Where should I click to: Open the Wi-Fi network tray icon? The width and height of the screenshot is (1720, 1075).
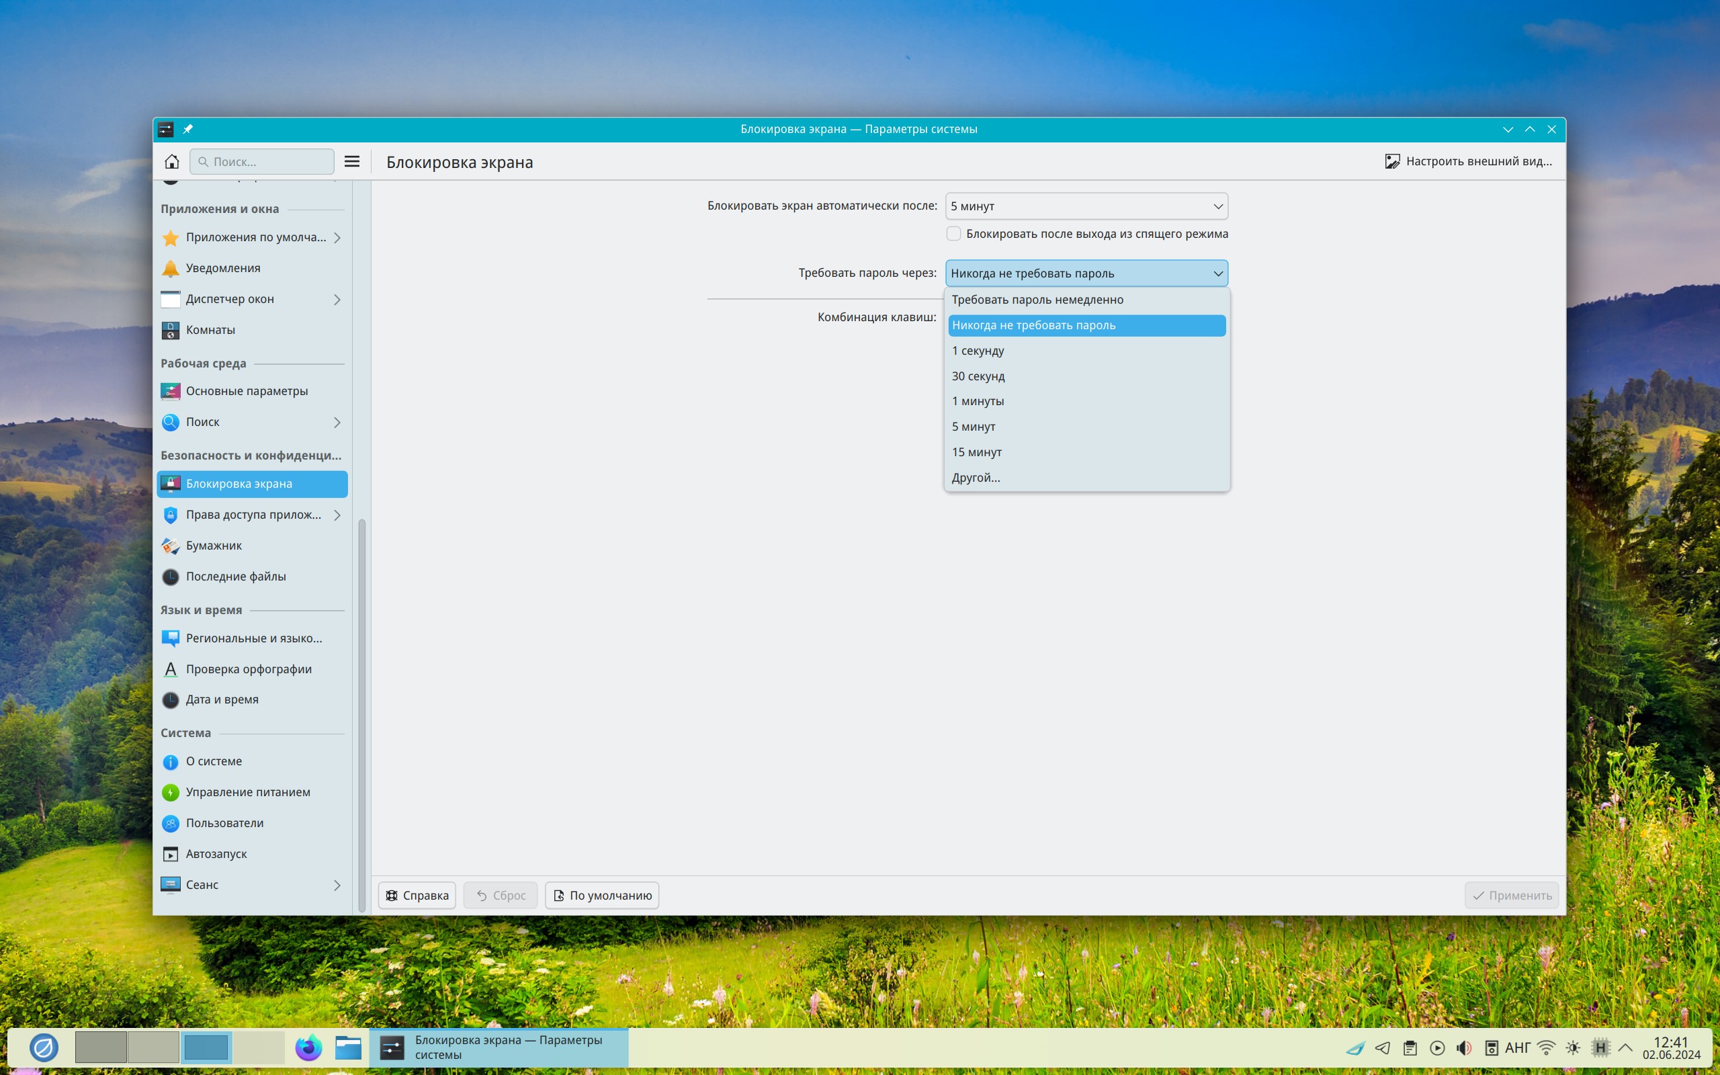pyautogui.click(x=1546, y=1047)
